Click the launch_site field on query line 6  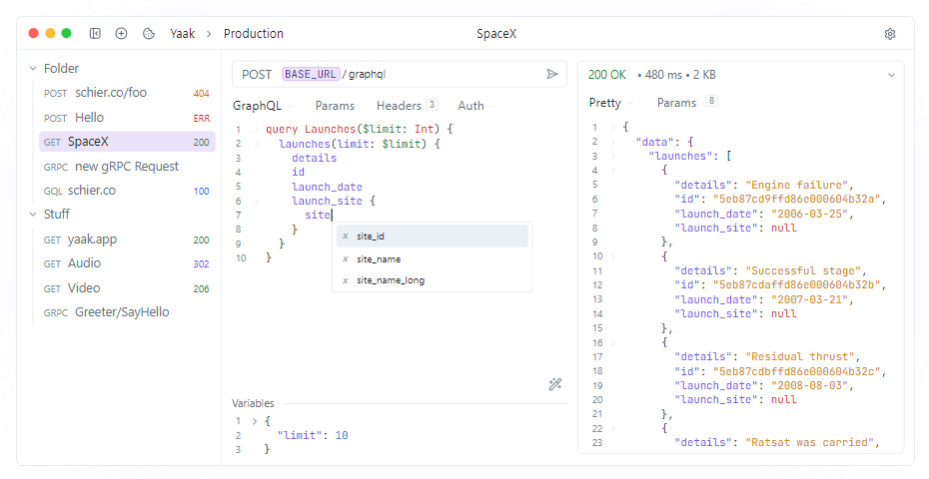tap(327, 201)
